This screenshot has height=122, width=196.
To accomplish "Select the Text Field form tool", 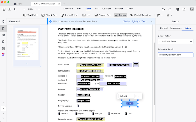I will click(x=30, y=15).
